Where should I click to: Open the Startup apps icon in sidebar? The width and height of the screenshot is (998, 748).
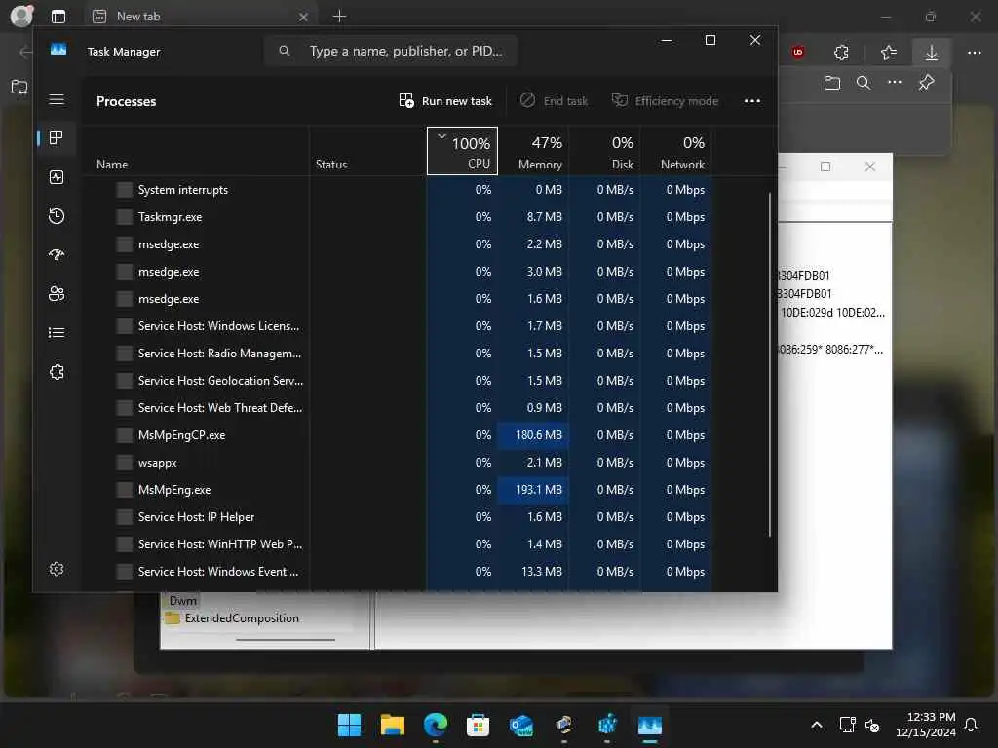57,255
